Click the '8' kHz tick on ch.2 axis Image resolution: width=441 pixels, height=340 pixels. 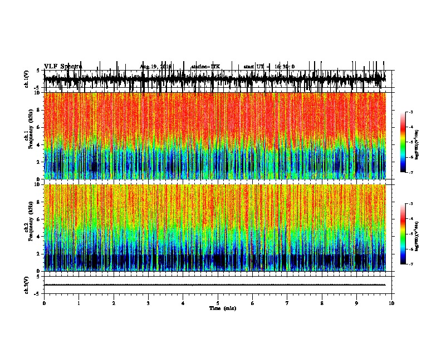[39, 202]
